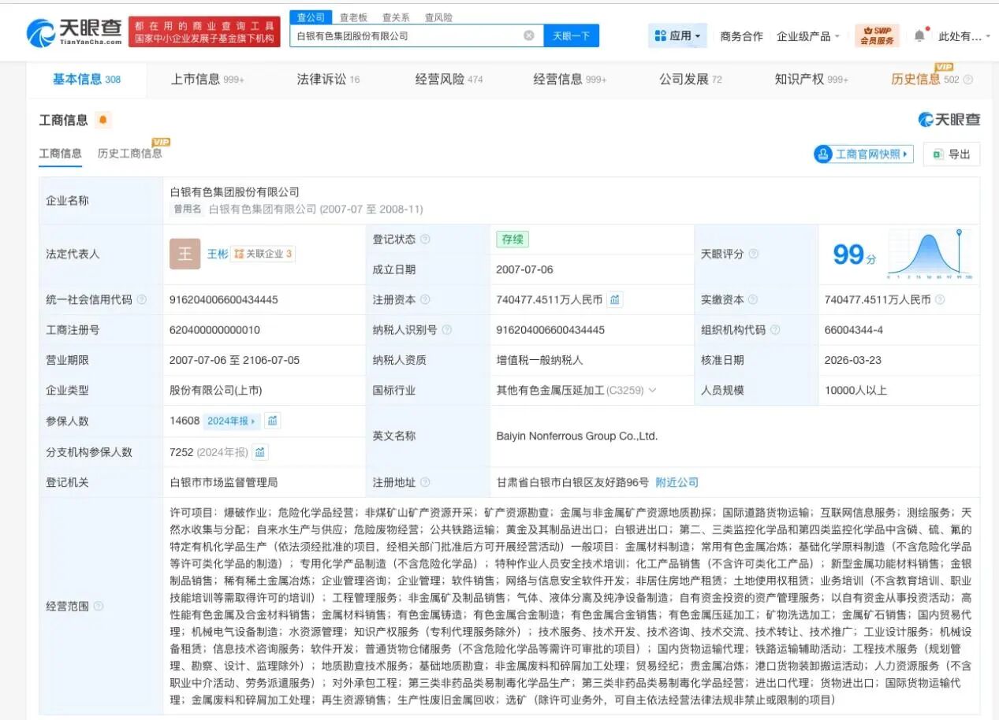999x720 pixels.
Task: Open the 经营信息 999+ tab
Action: (570, 79)
